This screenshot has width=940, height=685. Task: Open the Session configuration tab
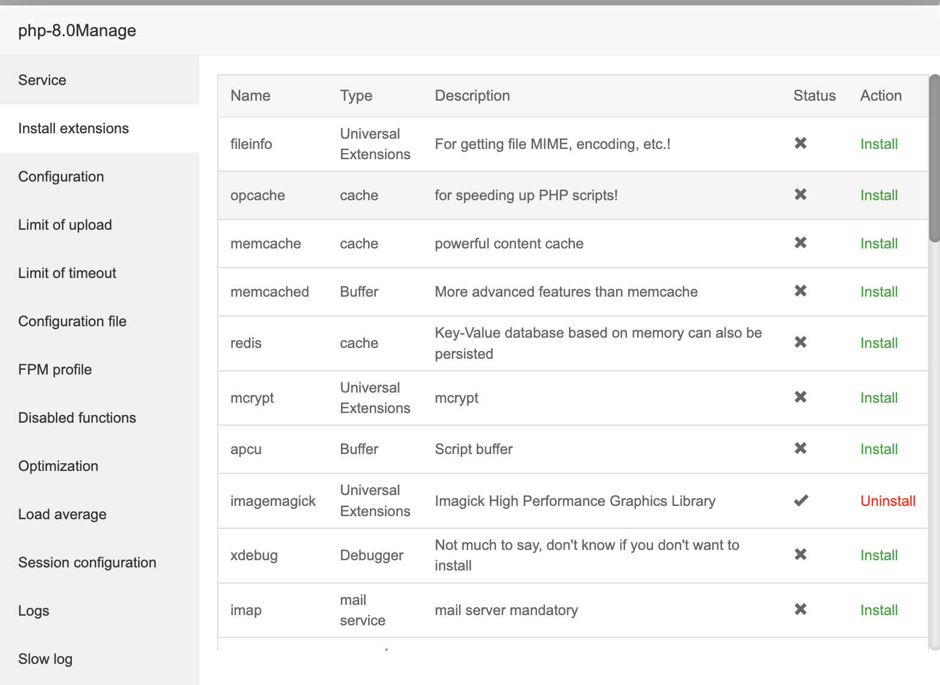coord(87,563)
